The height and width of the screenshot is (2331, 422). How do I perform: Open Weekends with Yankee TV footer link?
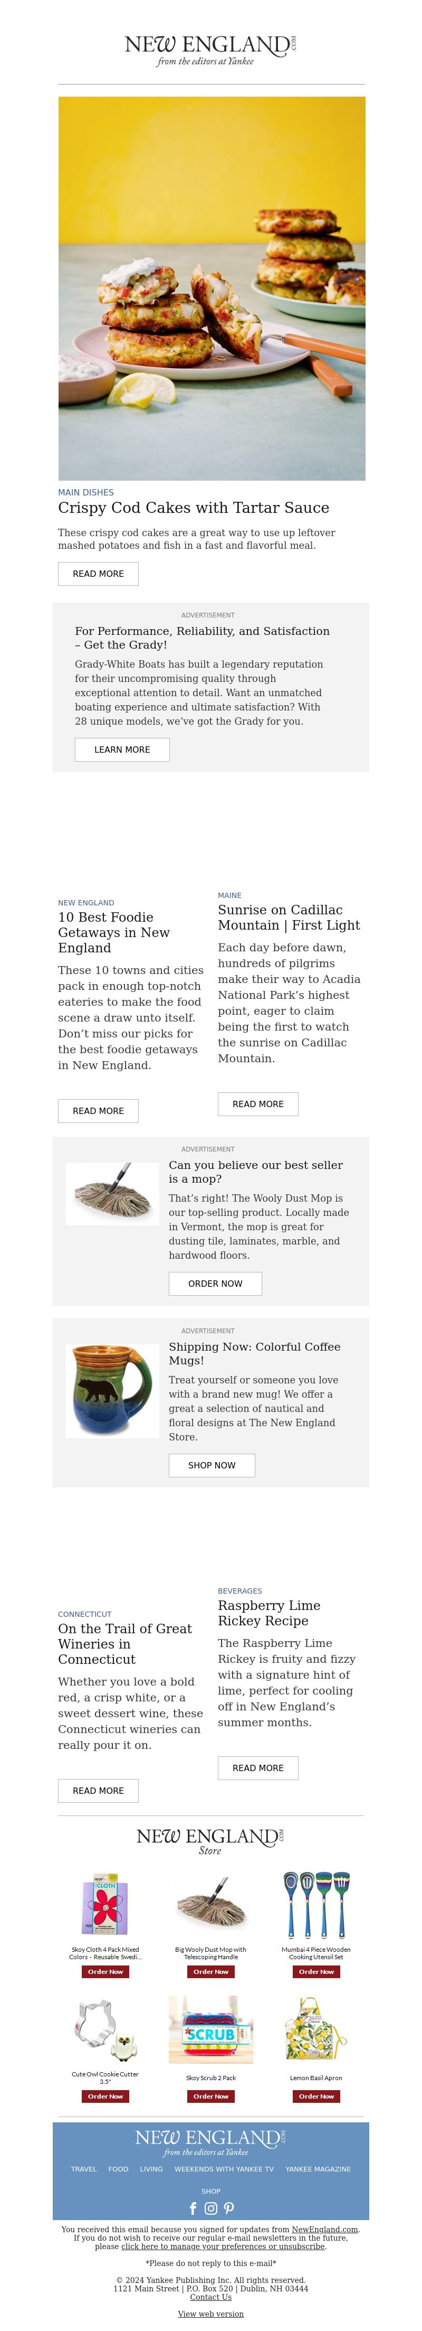224,2169
